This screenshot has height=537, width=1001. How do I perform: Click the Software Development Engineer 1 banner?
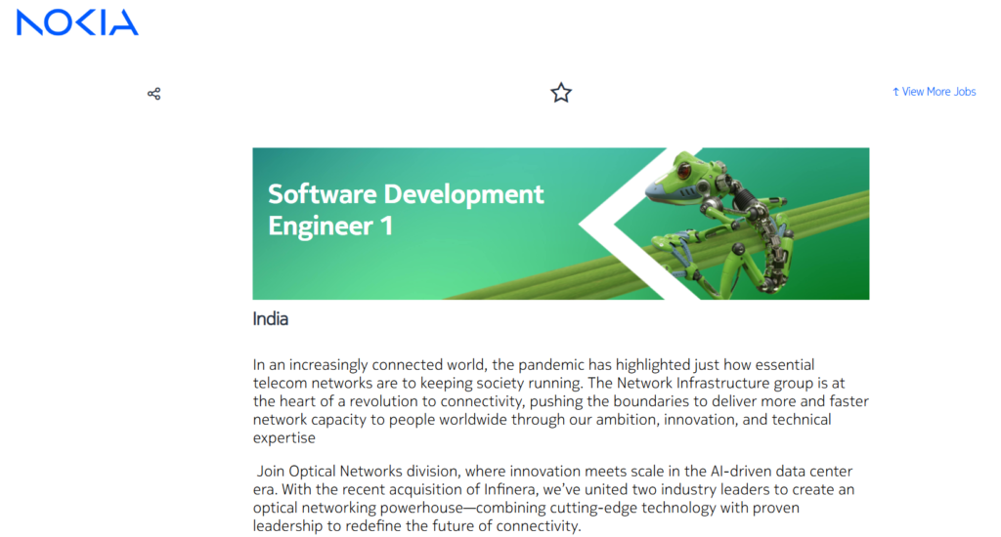tap(560, 224)
